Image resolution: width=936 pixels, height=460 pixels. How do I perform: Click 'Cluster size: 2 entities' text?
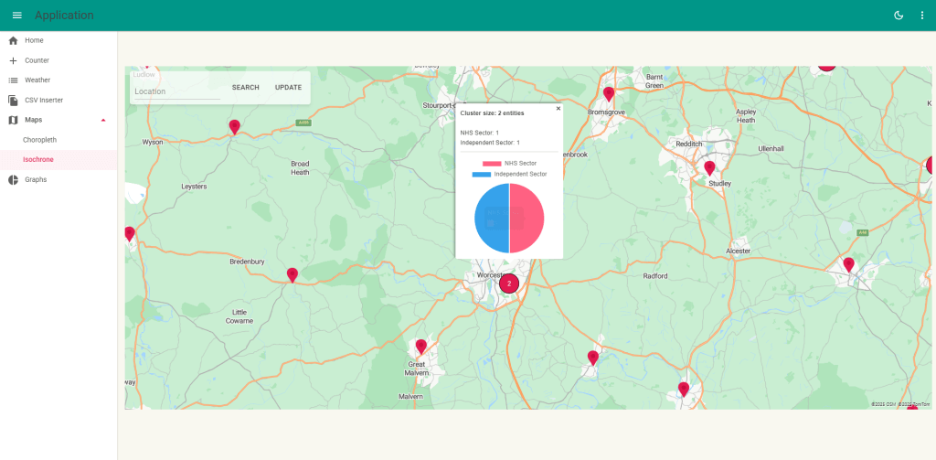coord(493,112)
